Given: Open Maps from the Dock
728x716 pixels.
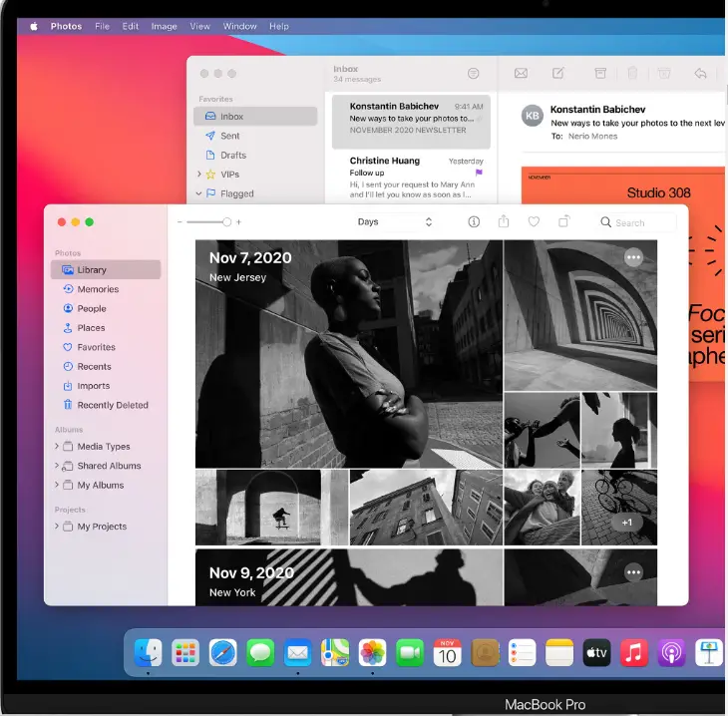Looking at the screenshot, I should (335, 652).
